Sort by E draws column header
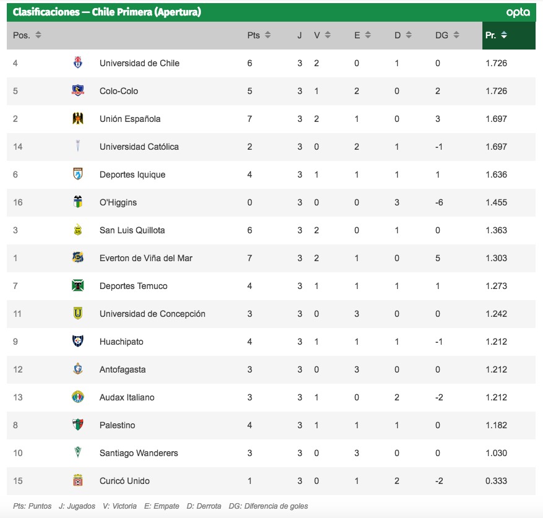 pyautogui.click(x=362, y=35)
